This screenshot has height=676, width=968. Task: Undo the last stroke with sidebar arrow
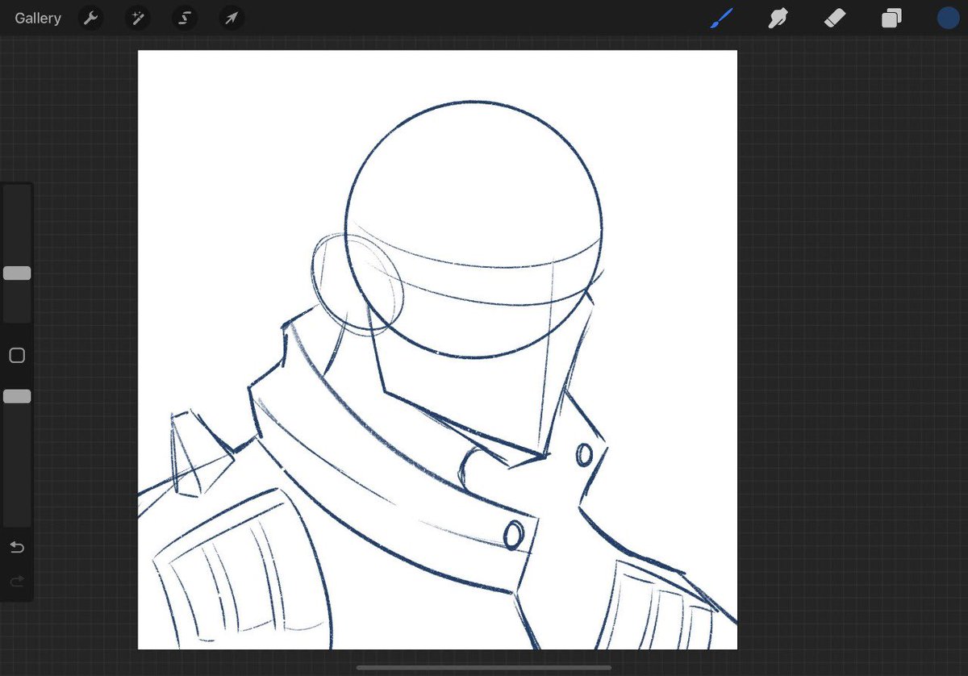coord(17,548)
